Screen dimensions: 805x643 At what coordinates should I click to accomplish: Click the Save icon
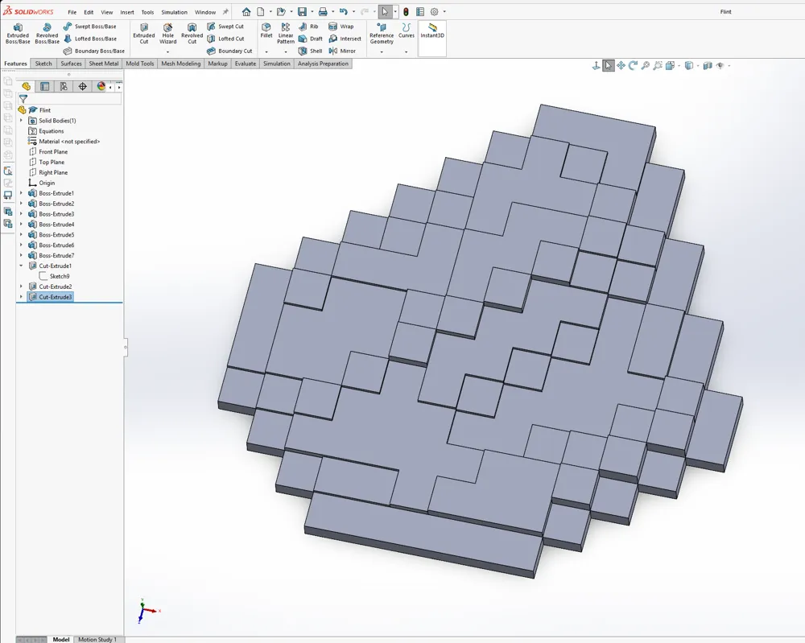[x=303, y=12]
